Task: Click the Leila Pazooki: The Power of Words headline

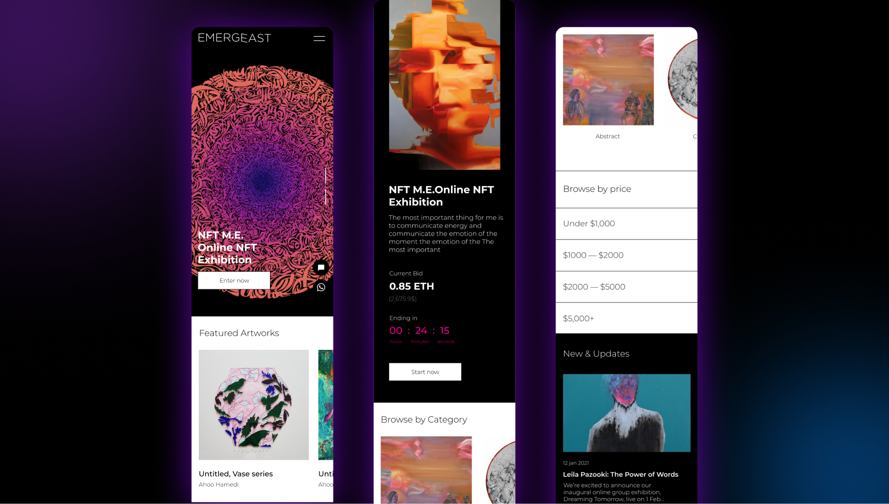Action: 621,474
